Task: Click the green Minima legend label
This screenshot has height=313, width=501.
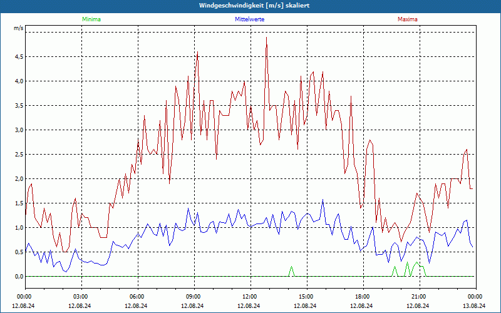Action: 91,19
